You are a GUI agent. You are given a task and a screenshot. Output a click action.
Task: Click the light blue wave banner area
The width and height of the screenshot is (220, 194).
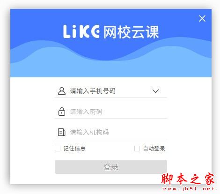coord(111,68)
